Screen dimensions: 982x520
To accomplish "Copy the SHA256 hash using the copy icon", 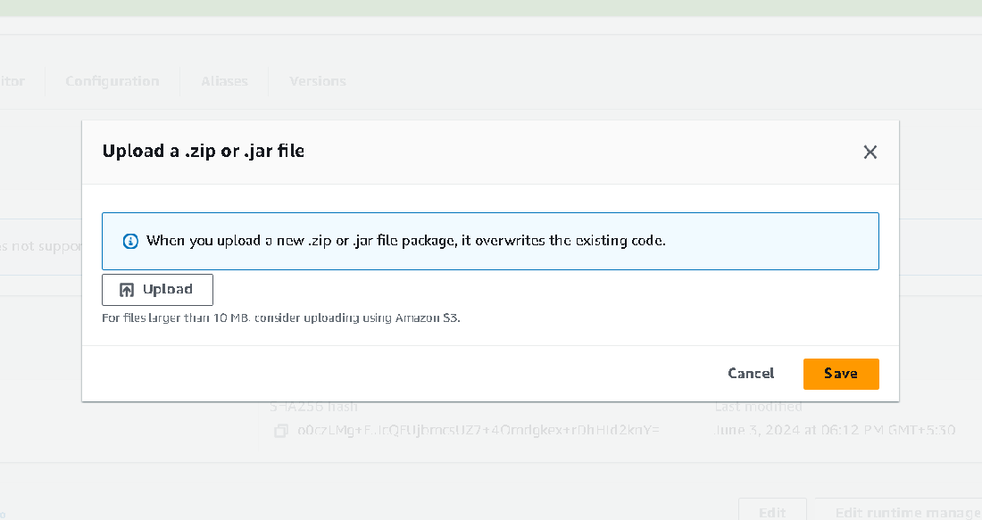I will [281, 431].
